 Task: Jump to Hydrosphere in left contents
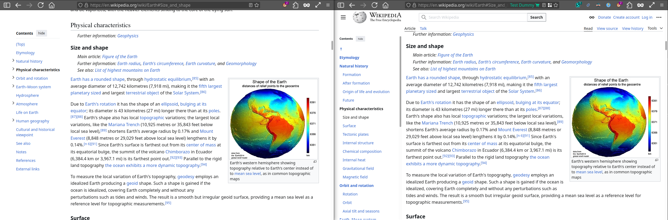27,95
